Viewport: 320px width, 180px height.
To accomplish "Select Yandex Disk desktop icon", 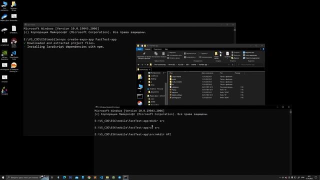I will (4, 18).
